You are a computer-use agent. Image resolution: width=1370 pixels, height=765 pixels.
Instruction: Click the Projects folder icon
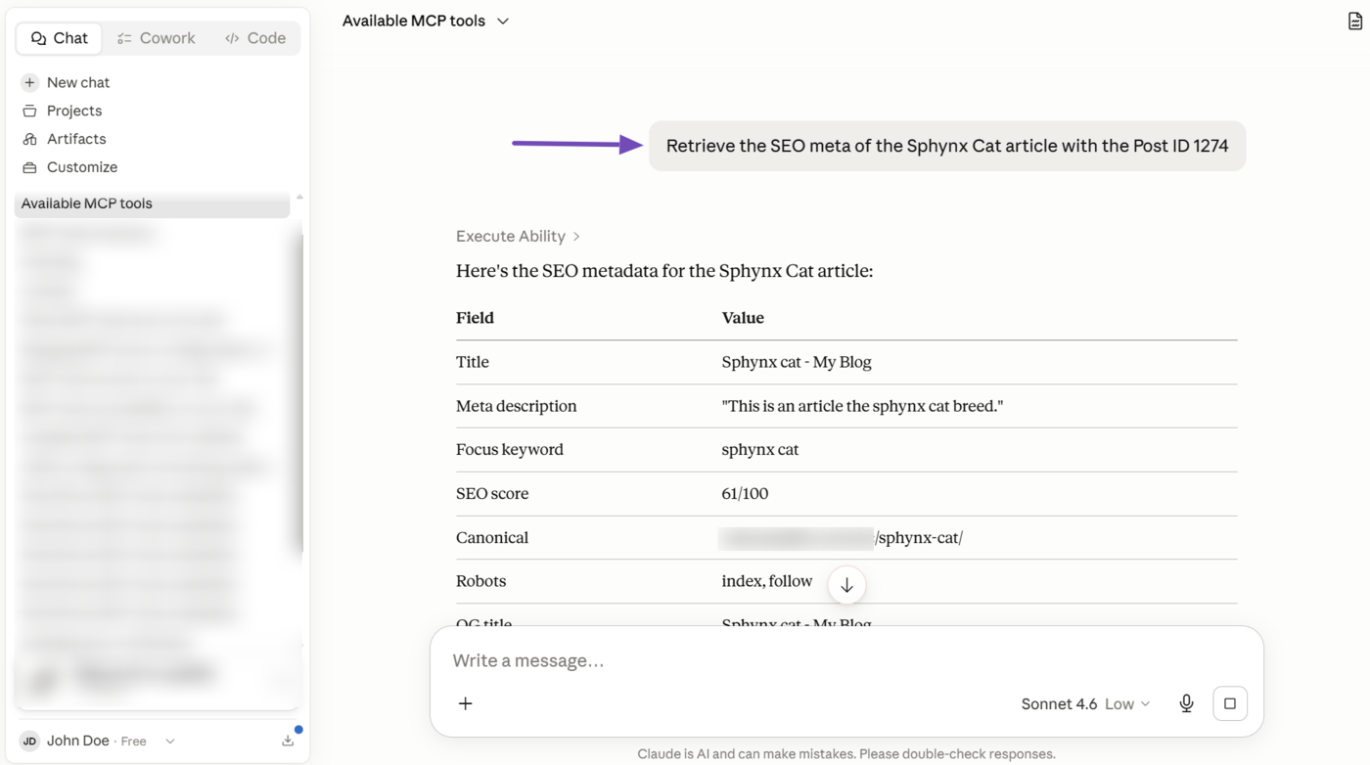click(29, 111)
